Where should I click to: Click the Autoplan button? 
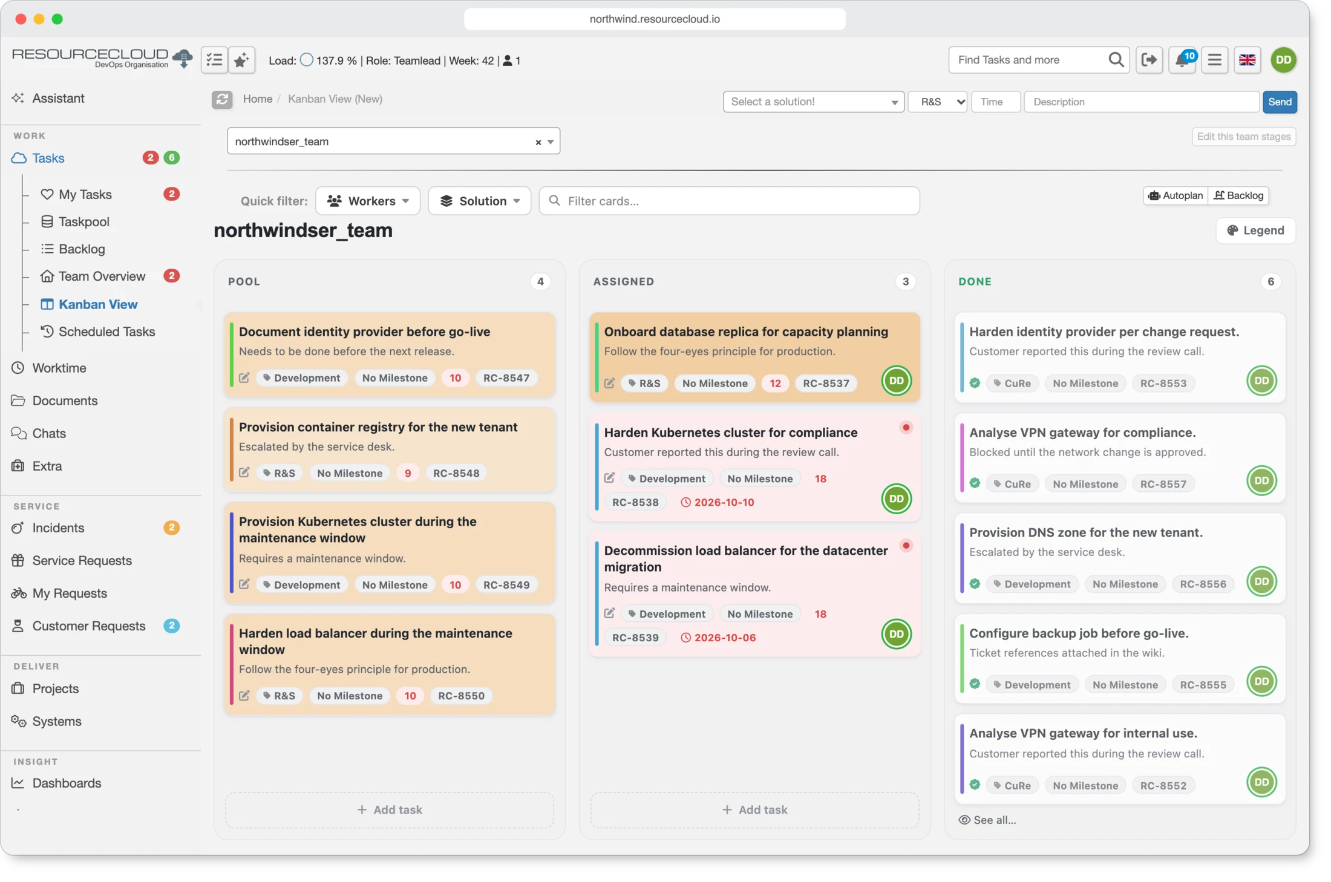[1176, 195]
